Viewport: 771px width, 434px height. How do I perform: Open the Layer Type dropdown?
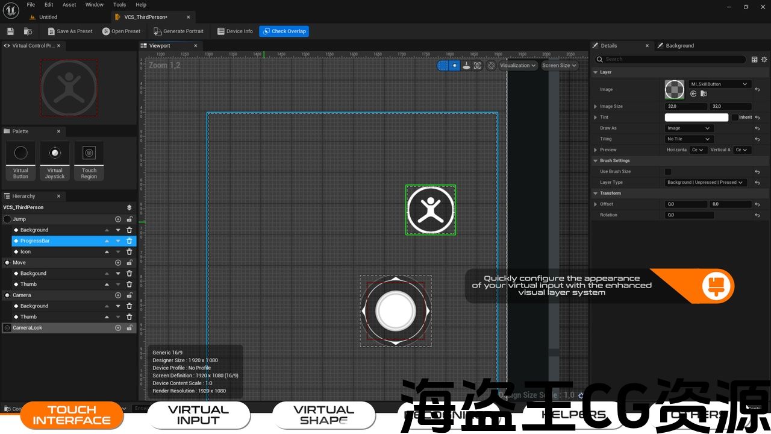point(705,183)
